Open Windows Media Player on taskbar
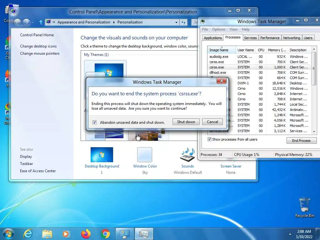Screen dimensions: 320x240 [x=66, y=234]
